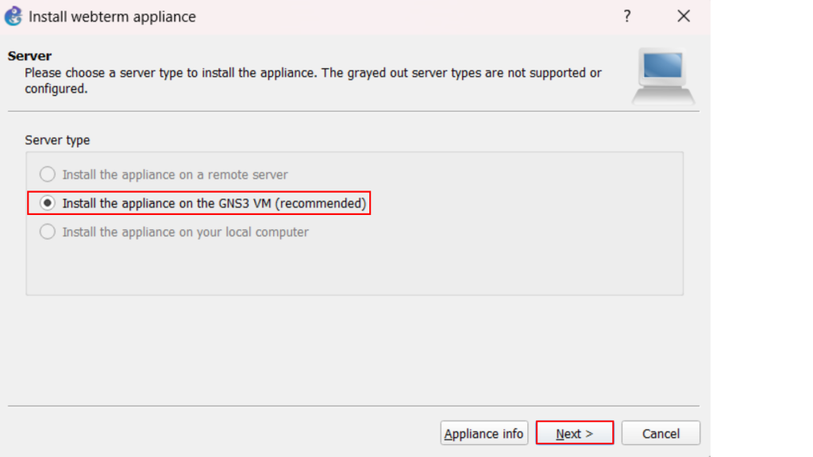Click the 'Install the appliance on a remote server' label
813x457 pixels.
[x=175, y=175]
